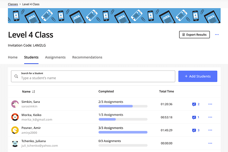The image size is (228, 152).
Task: Open messages for Simkin, Sara
Action: point(195,104)
